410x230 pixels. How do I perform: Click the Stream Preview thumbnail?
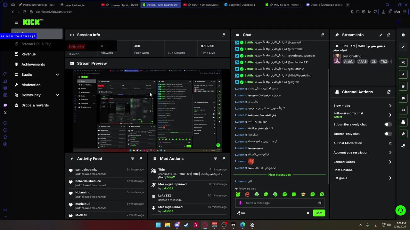click(x=147, y=111)
